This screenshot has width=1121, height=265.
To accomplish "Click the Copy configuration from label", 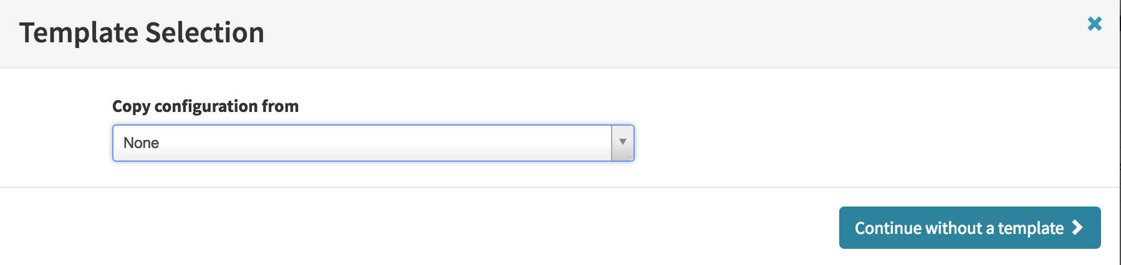I will (205, 106).
